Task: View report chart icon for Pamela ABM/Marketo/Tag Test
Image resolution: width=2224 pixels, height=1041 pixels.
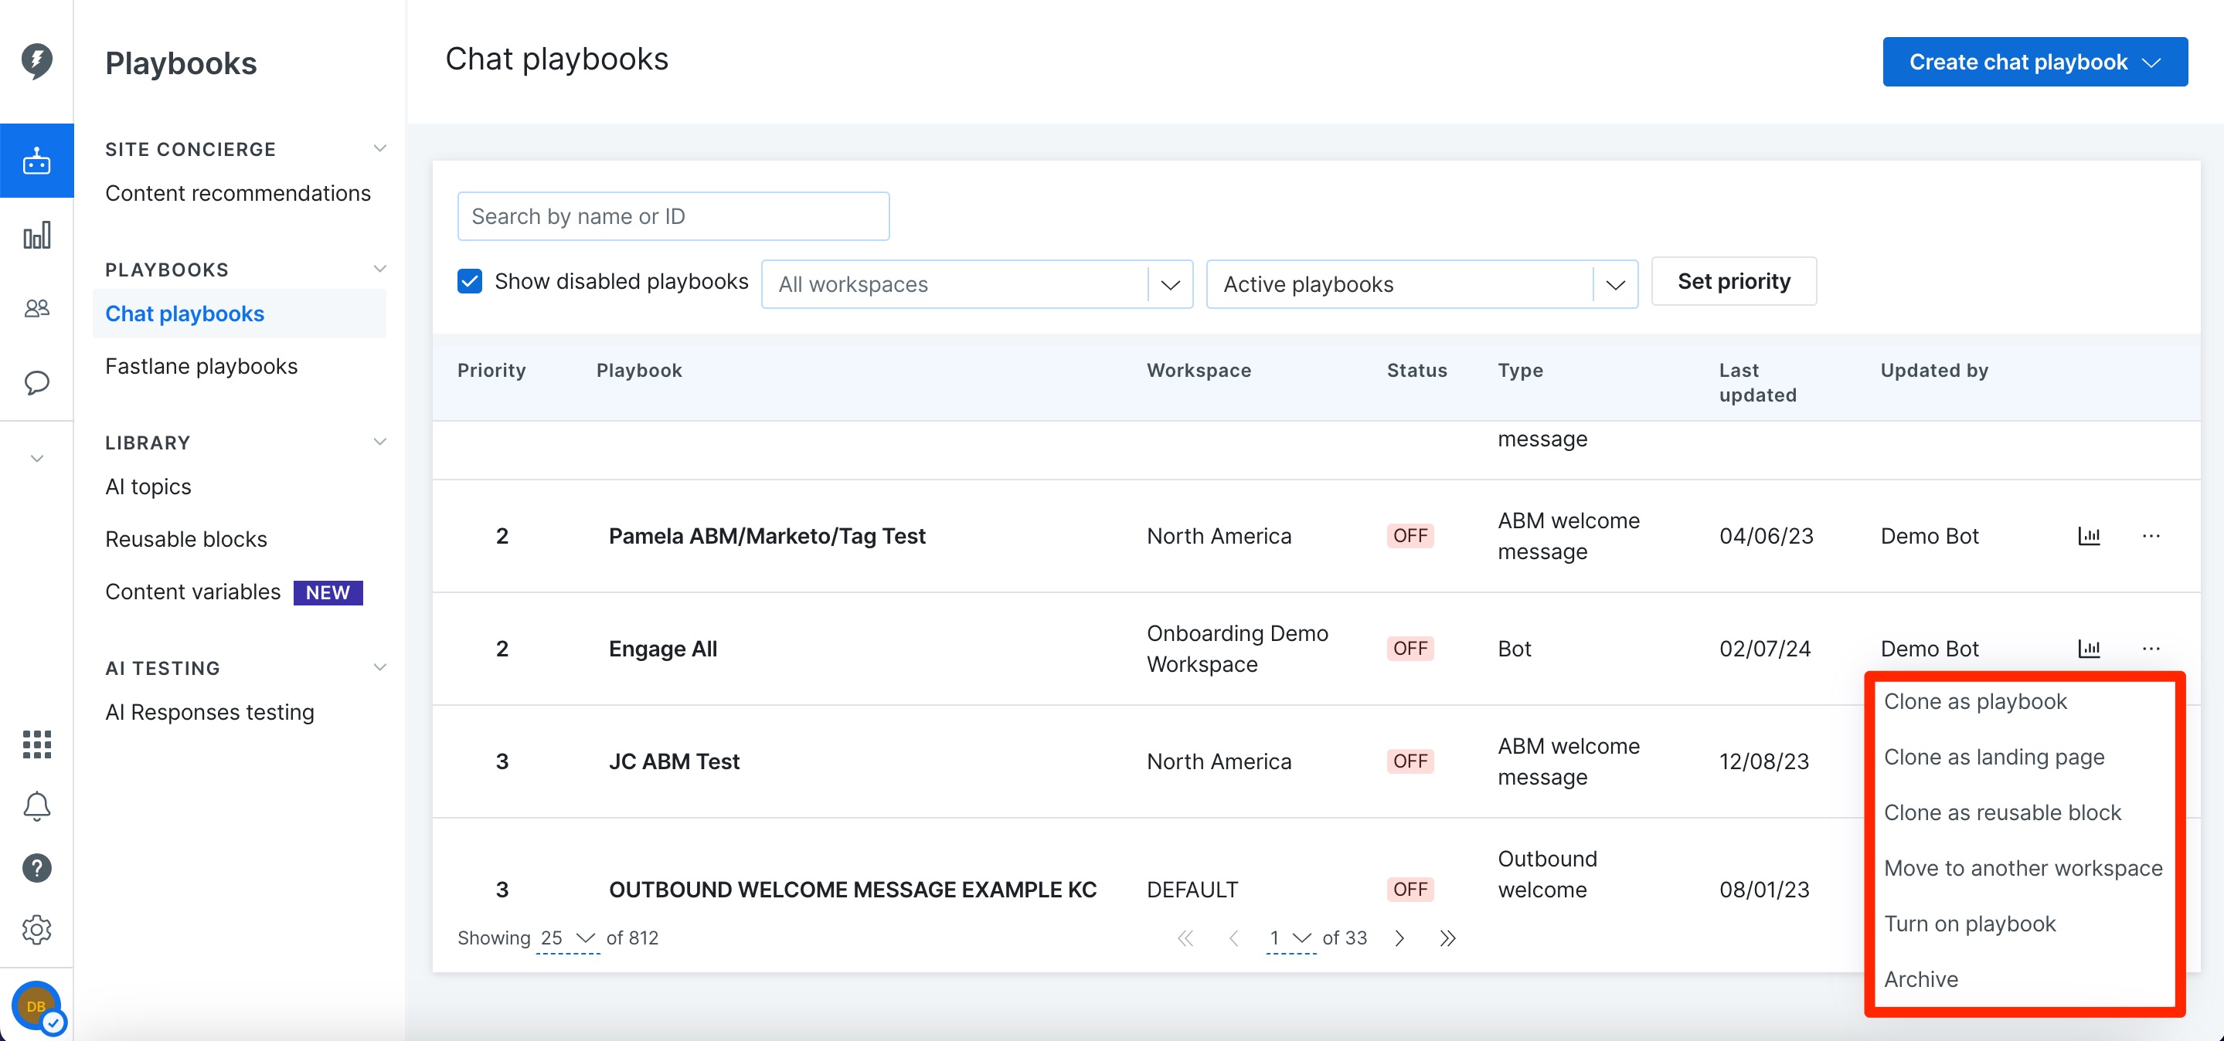Action: point(2089,536)
